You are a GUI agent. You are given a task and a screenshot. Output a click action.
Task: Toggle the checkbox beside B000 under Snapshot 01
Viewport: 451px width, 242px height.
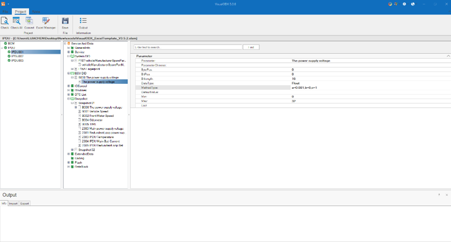point(79,107)
